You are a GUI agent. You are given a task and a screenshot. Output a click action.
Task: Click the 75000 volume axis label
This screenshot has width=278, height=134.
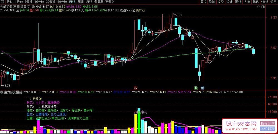point(272,97)
